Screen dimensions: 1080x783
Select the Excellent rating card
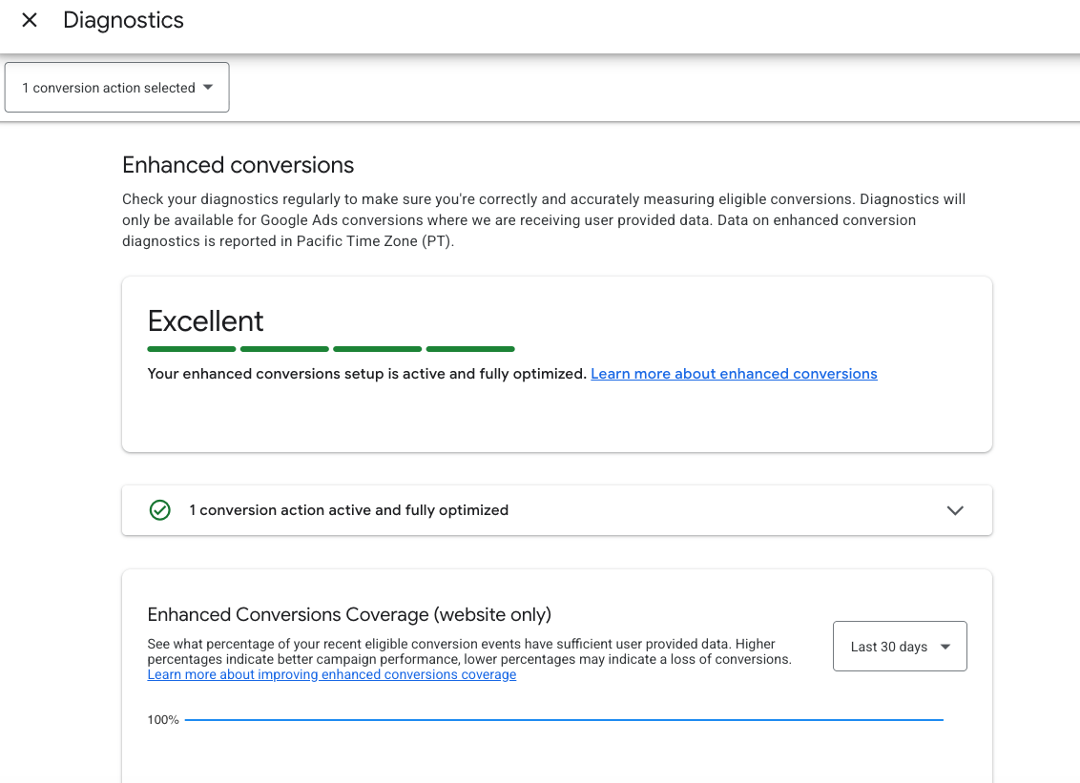point(557,363)
